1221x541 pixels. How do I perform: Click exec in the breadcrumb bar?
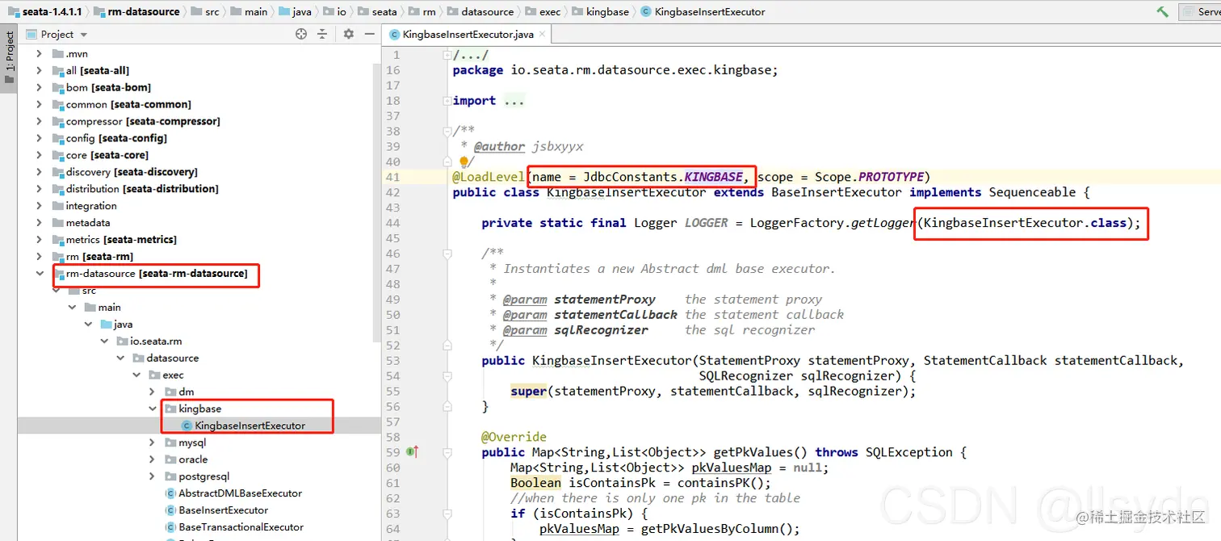(543, 11)
